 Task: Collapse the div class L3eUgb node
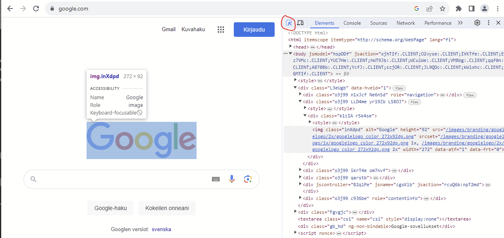point(295,87)
